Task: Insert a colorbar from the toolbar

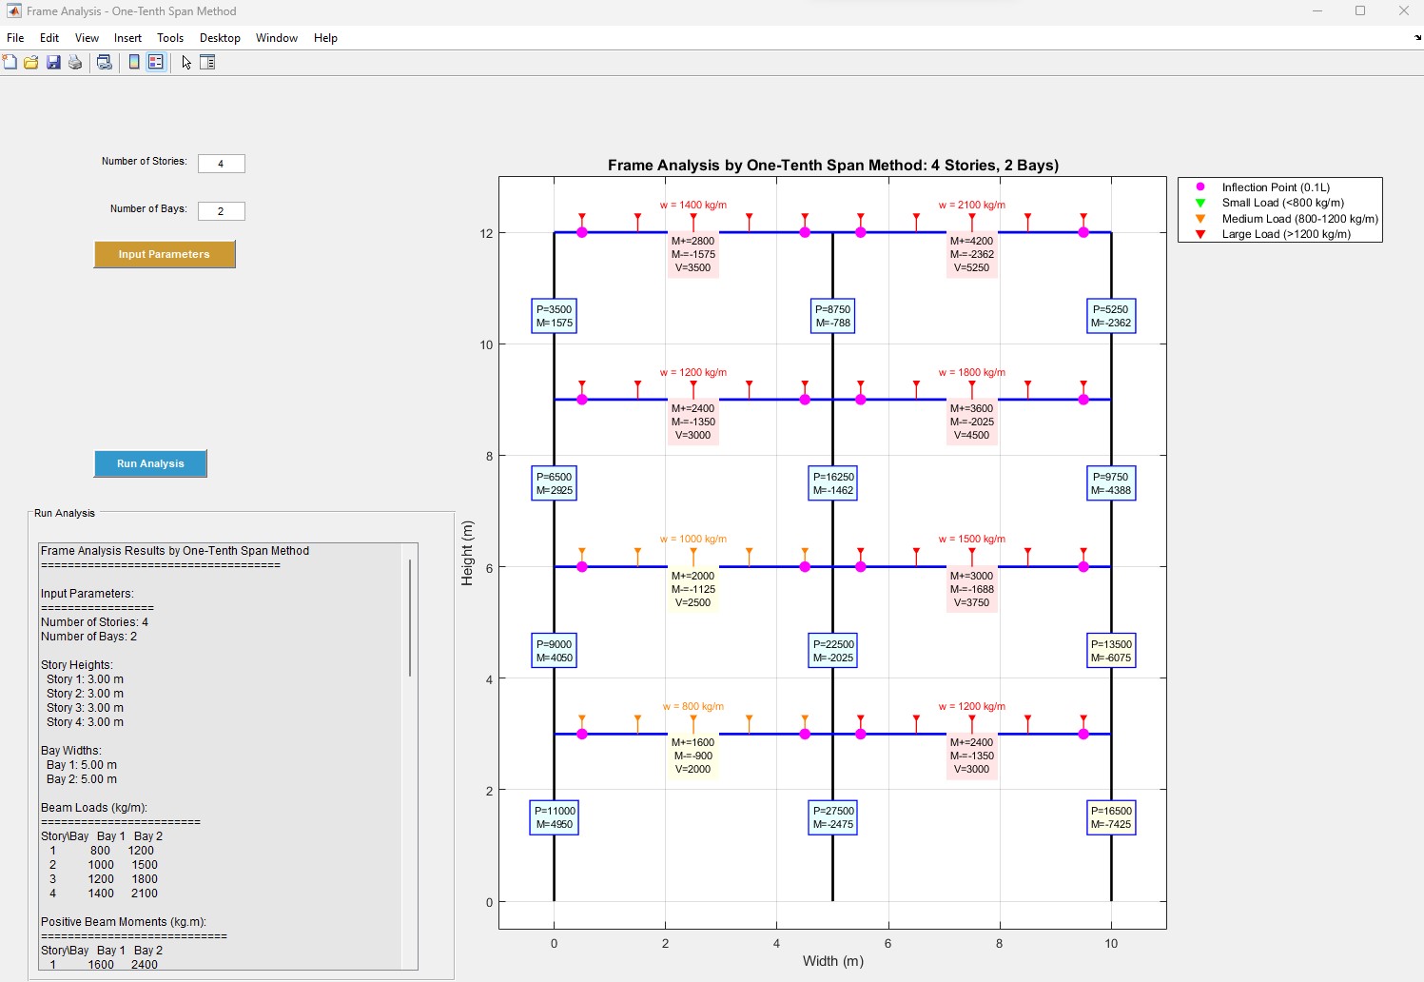Action: (134, 62)
